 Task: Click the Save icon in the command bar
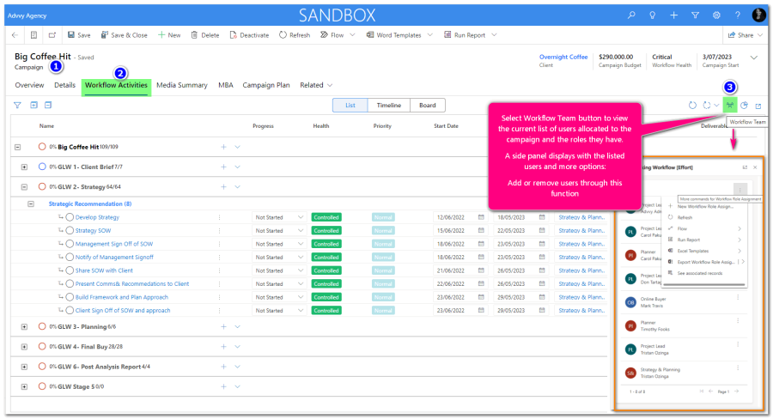(72, 35)
